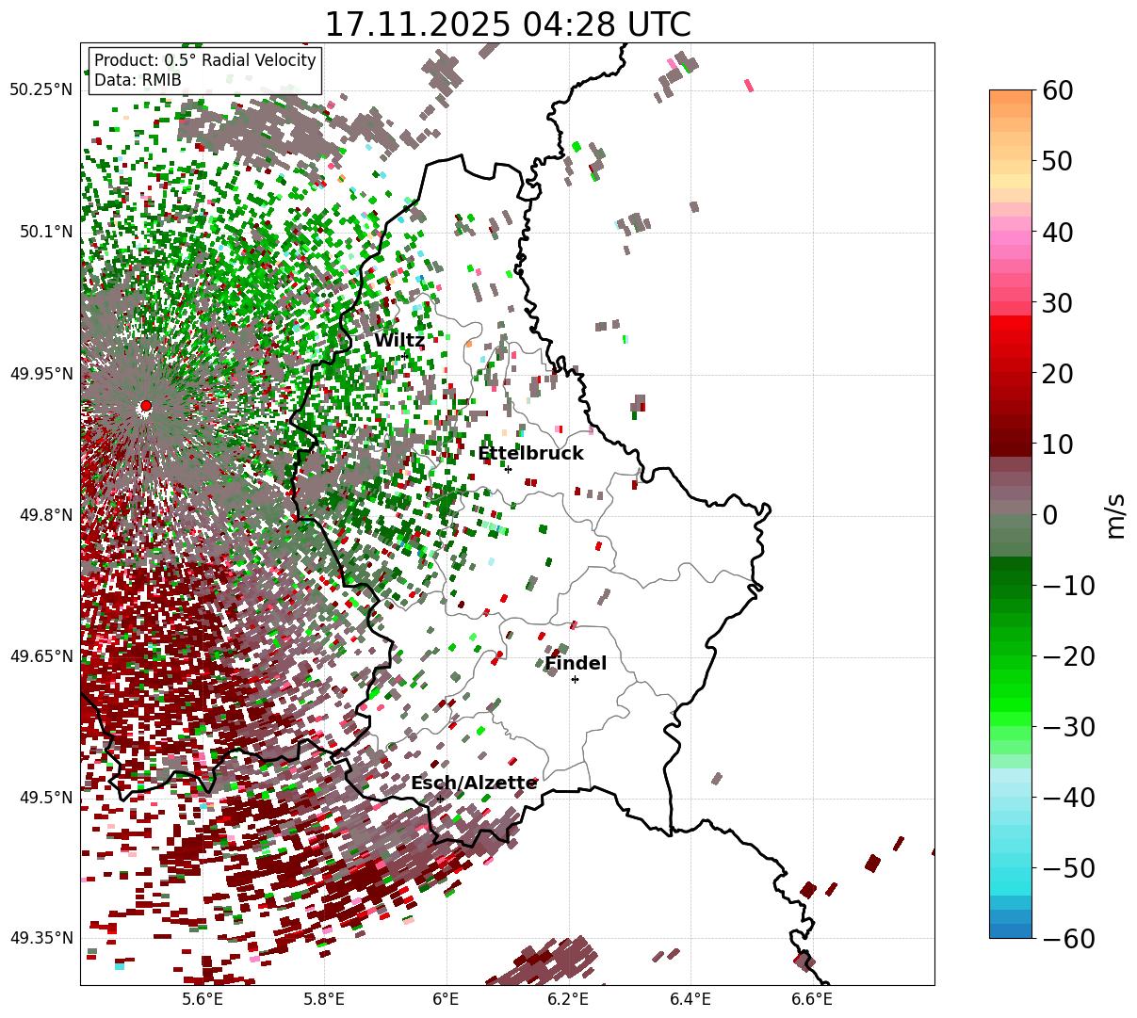Click the Ettelbruck city label
Viewport: 1137px width, 1018px height.
(530, 453)
